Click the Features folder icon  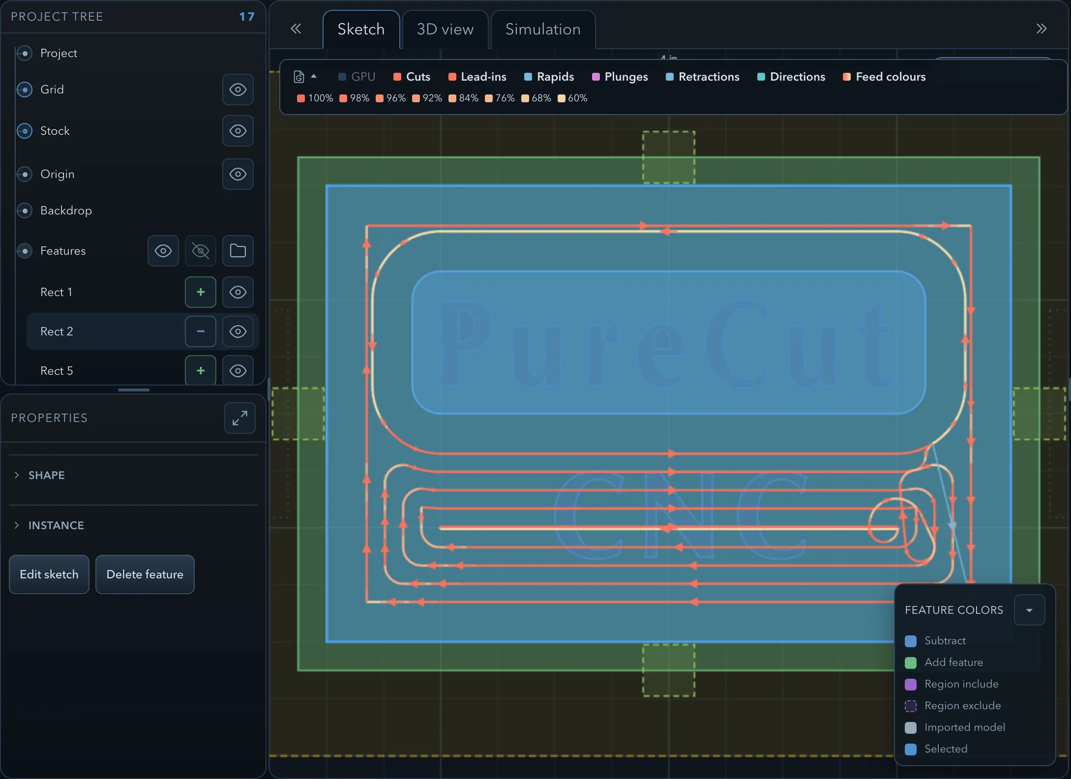coord(238,251)
